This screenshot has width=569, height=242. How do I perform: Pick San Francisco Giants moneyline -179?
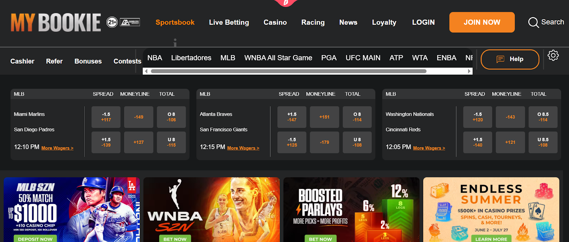point(324,142)
